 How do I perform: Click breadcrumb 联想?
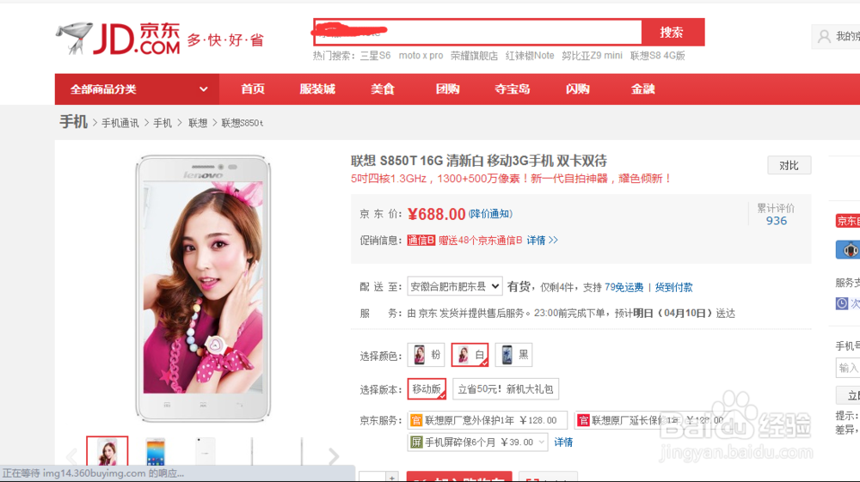198,123
